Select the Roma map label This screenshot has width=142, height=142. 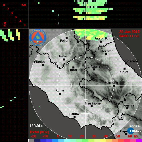tap(60, 90)
